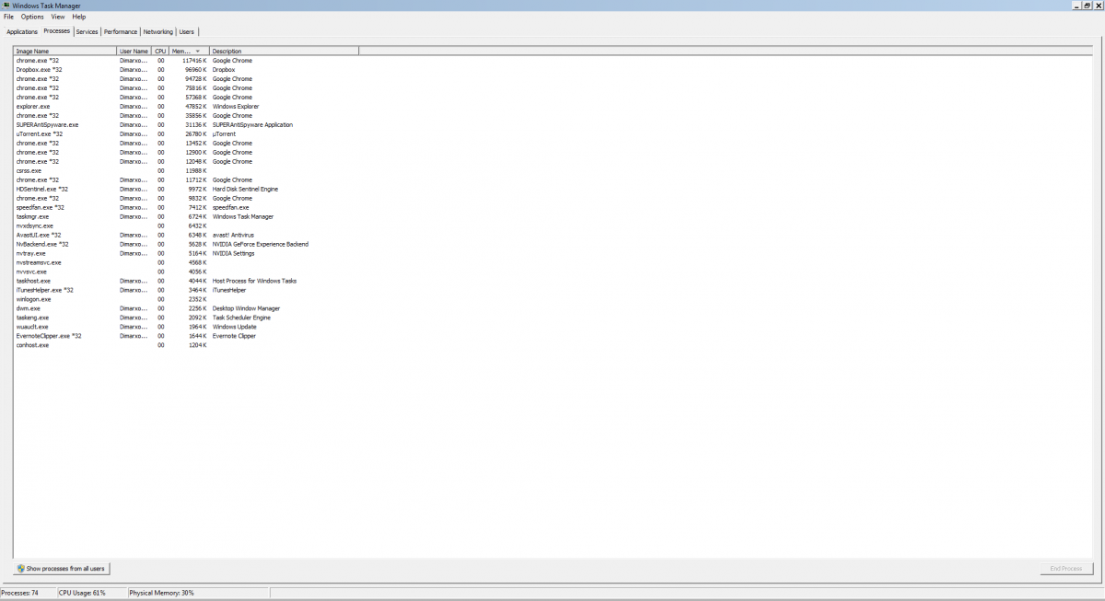Select chrome.exe row with 12048 K memory

[186, 162]
